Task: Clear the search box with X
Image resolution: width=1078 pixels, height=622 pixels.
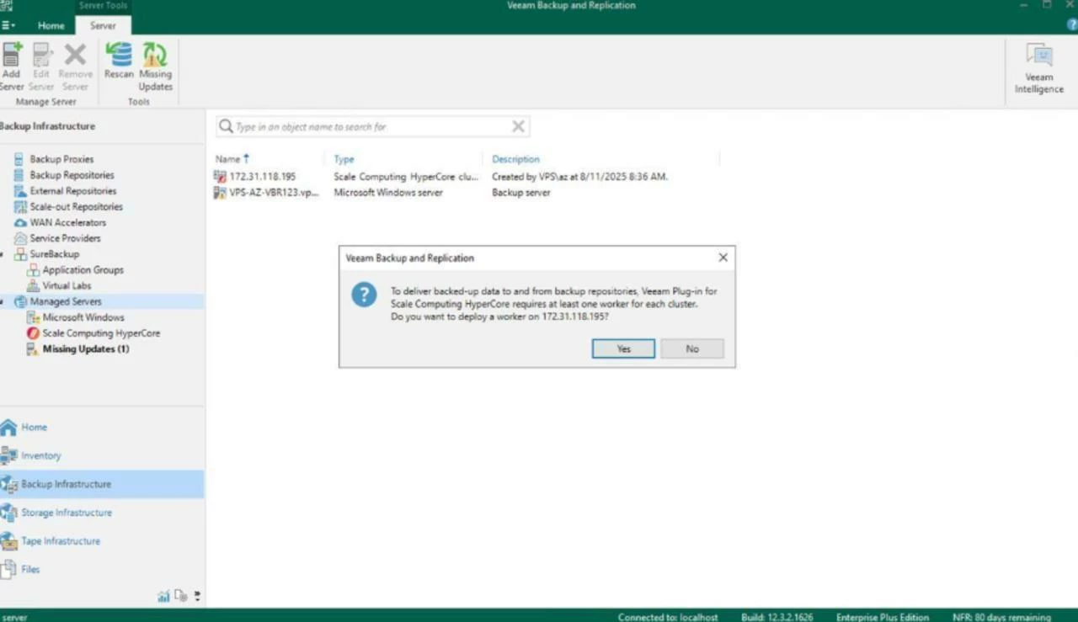Action: point(519,126)
